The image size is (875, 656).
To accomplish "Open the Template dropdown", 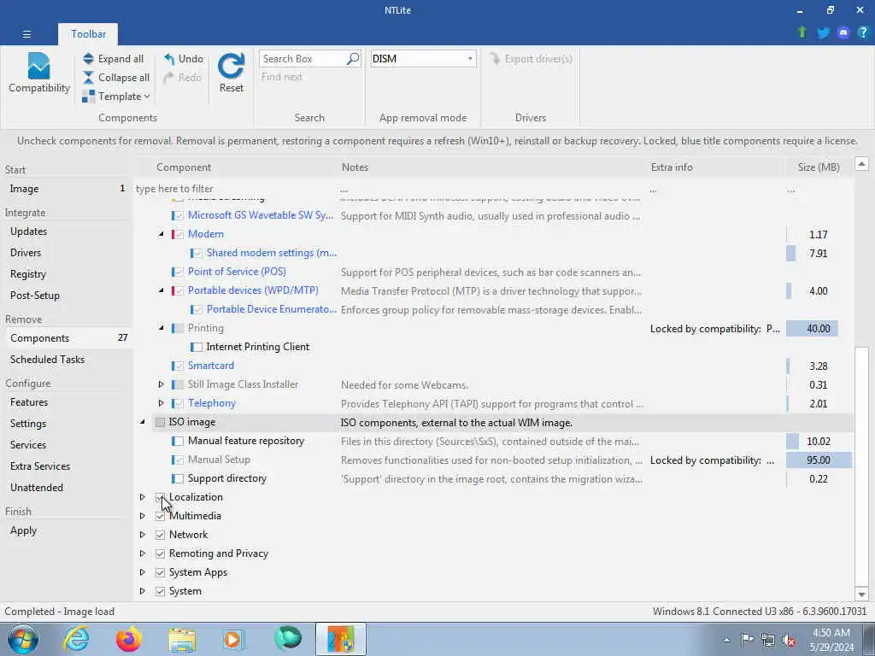I will (116, 97).
